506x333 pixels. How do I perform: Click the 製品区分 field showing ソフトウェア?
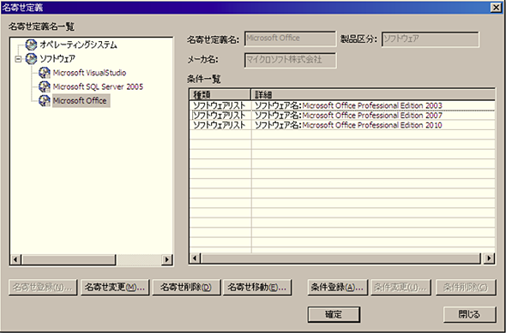coord(431,39)
